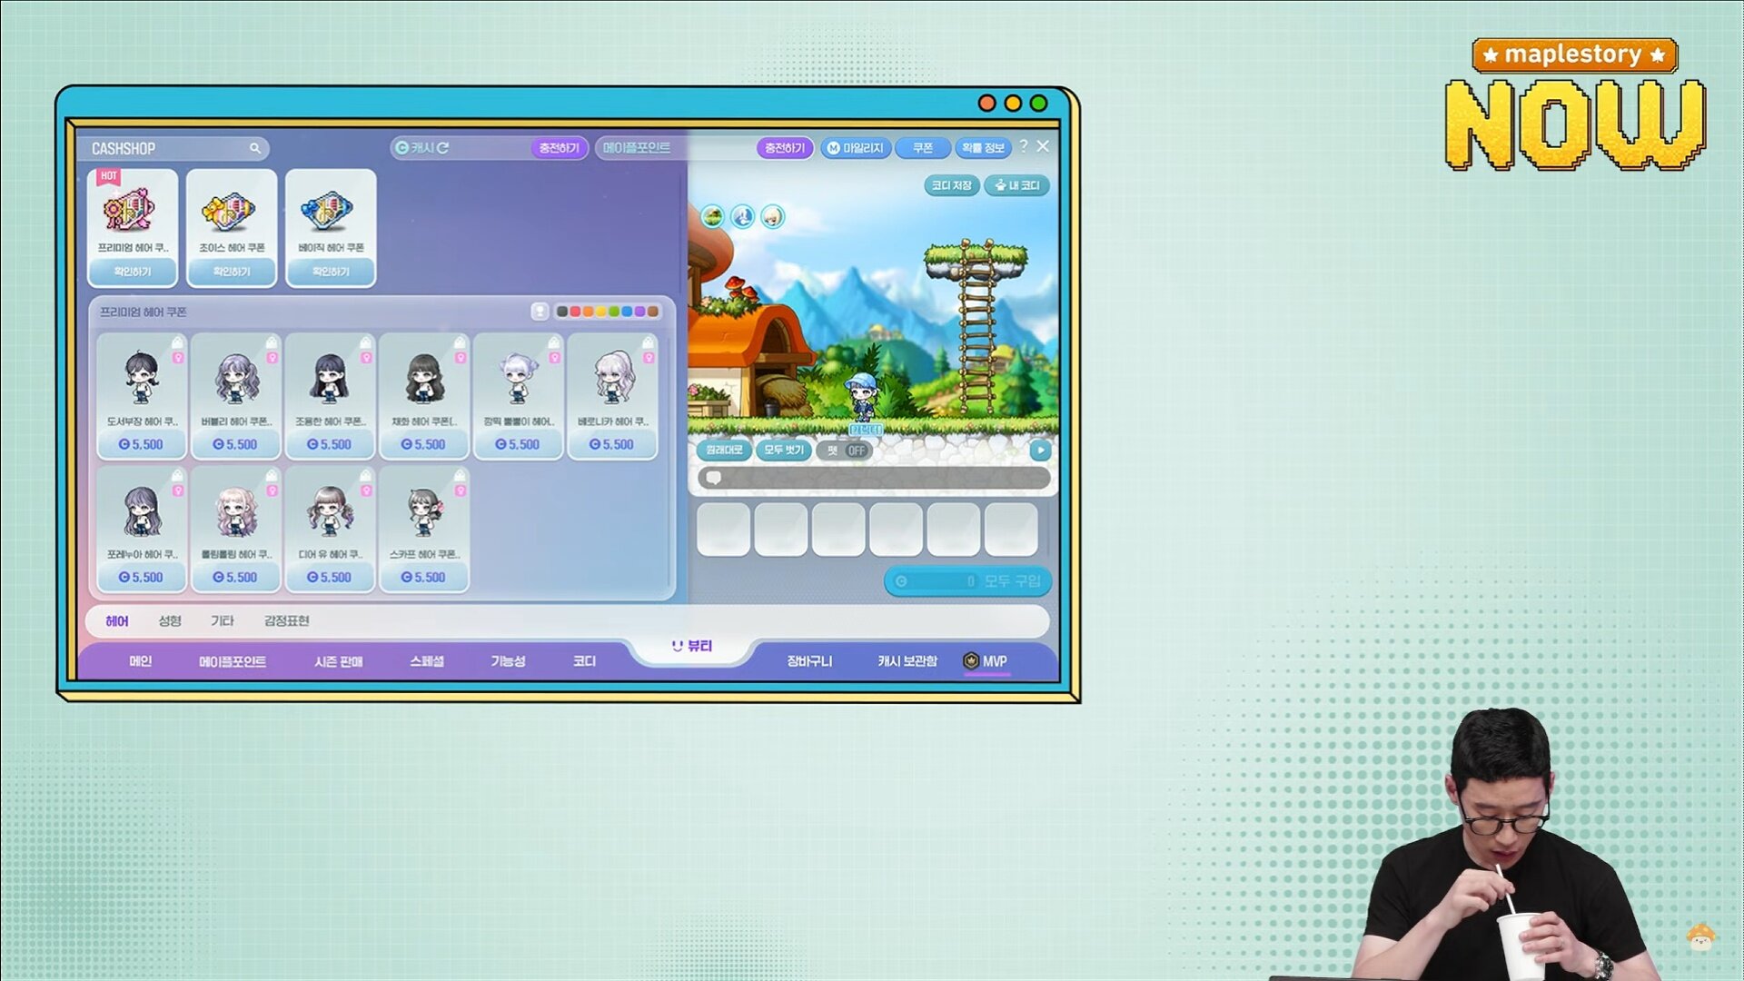The height and width of the screenshot is (981, 1744).
Task: Open 내 코디 hanger button
Action: click(1017, 185)
